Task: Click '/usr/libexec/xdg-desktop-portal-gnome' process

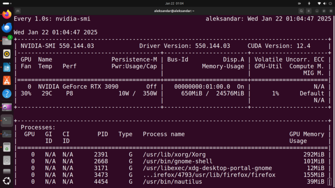Action: click(x=207, y=168)
